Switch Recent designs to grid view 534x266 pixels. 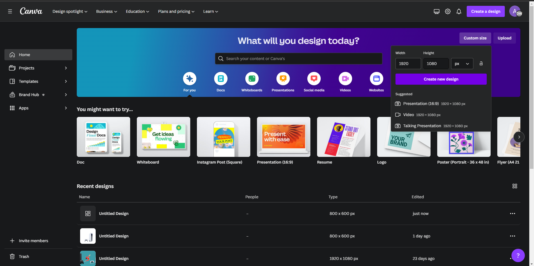coord(515,186)
